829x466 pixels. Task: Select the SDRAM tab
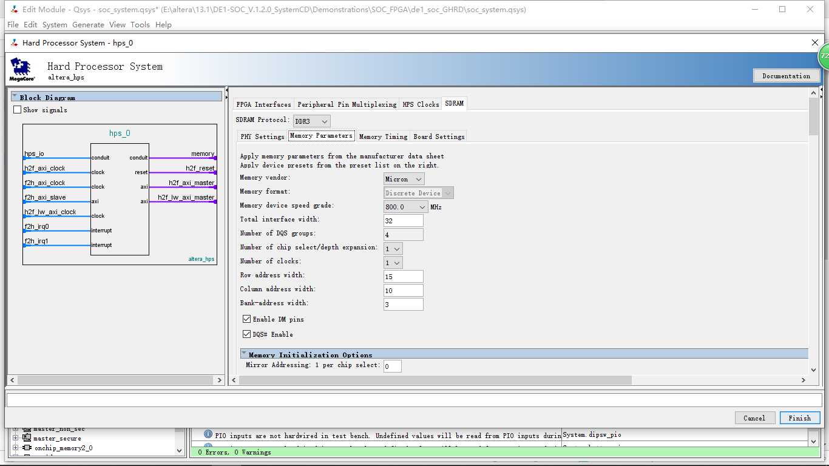[x=454, y=104]
